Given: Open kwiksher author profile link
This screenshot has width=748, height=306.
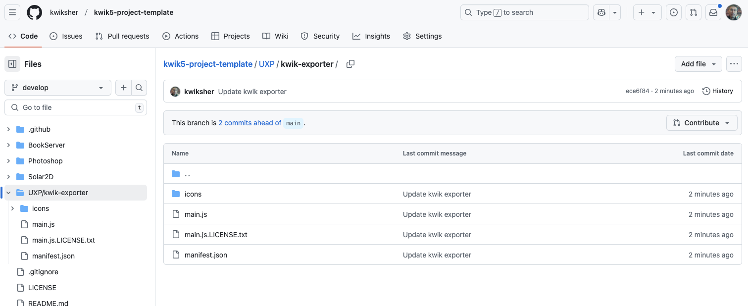Looking at the screenshot, I should point(199,91).
